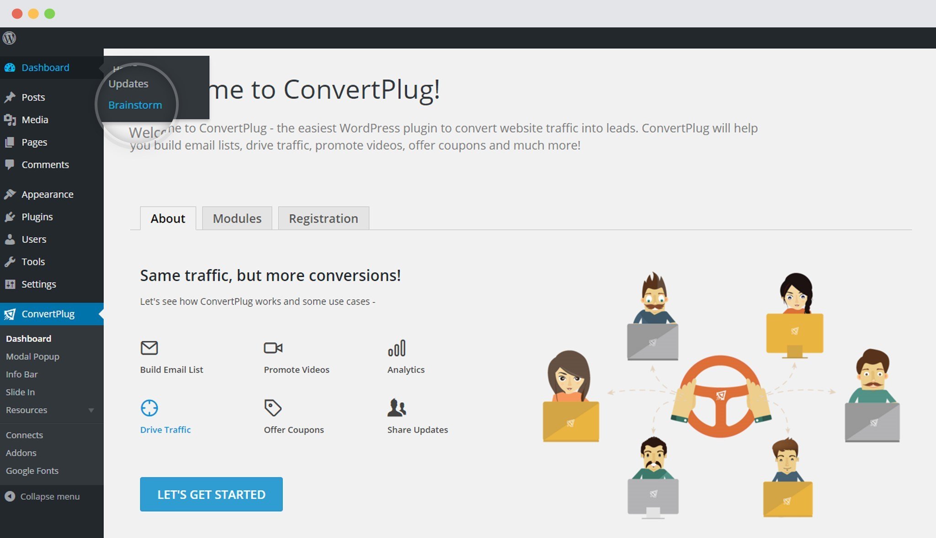The image size is (936, 538).
Task: Click the WordPress logo in admin bar
Action: tap(9, 38)
